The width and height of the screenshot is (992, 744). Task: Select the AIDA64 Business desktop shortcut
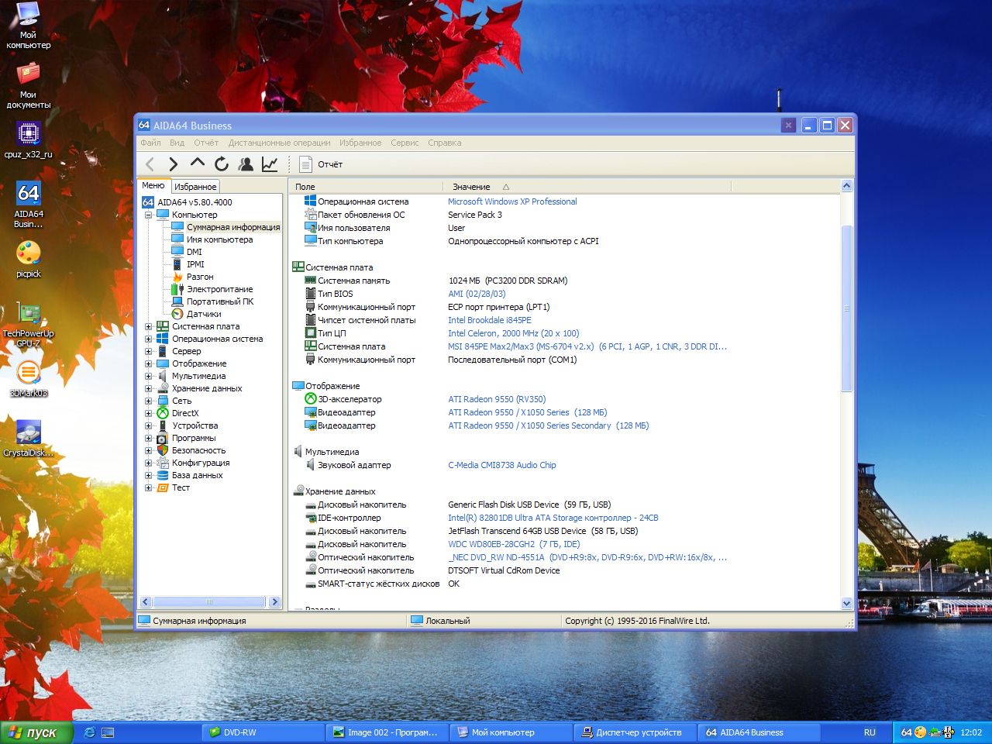[29, 205]
